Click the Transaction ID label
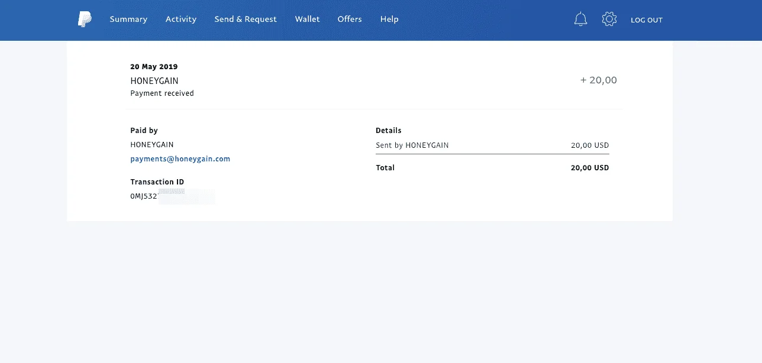The image size is (762, 363). pyautogui.click(x=157, y=182)
